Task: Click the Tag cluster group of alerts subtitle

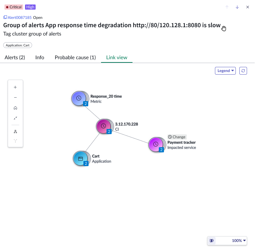Action: (32, 34)
